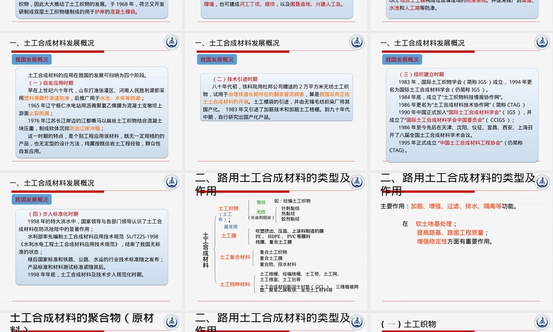
Task: Click the red 围垦造地、兴建人工岛 text
Action: click(316, 4)
